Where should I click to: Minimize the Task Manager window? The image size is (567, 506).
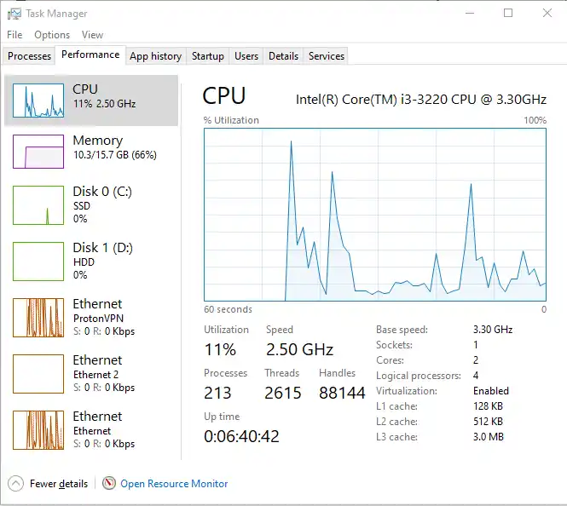point(470,14)
